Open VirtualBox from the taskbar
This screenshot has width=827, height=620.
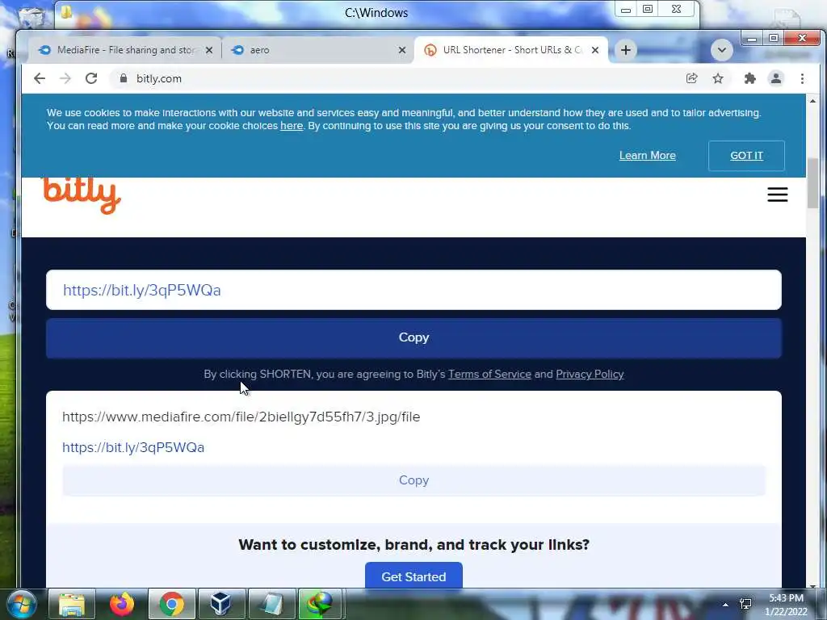click(x=221, y=604)
